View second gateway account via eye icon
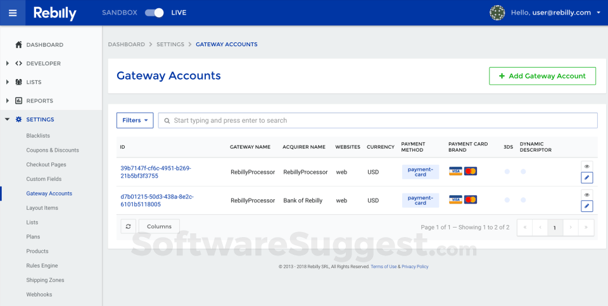This screenshot has width=608, height=306. tap(586, 195)
